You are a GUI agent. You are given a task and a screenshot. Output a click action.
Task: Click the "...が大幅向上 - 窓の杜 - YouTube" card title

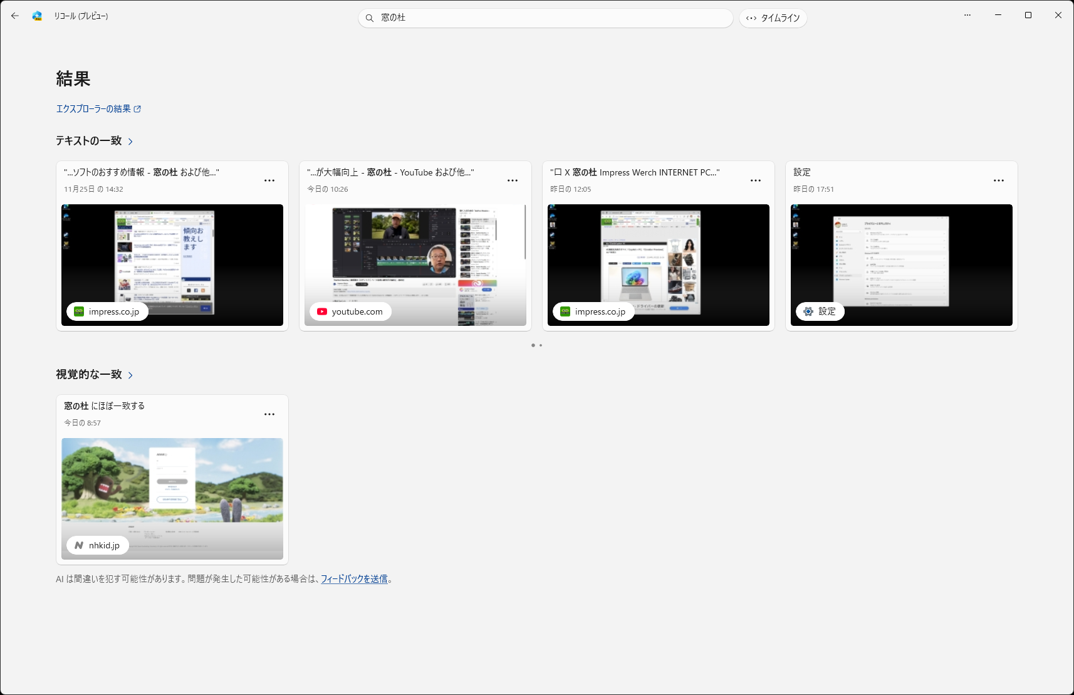pos(390,172)
